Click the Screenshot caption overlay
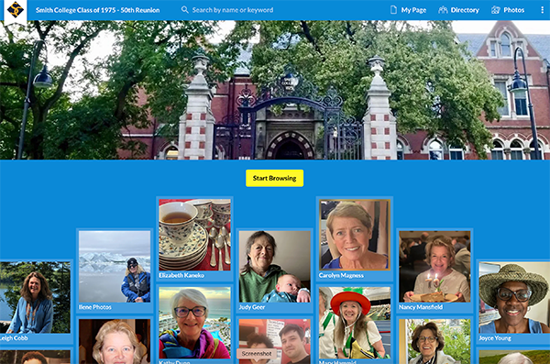 (x=257, y=354)
